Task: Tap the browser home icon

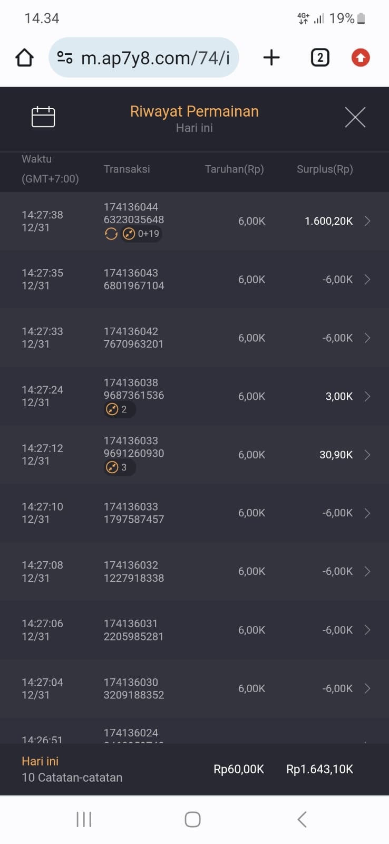Action: [24, 57]
